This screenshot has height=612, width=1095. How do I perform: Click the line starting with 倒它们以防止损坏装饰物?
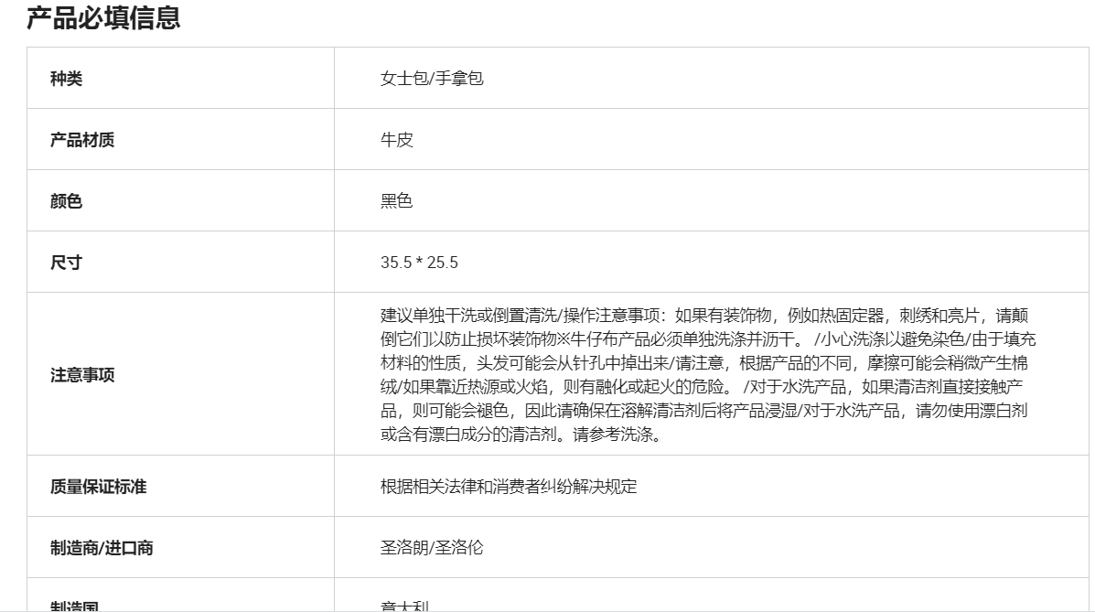(708, 339)
